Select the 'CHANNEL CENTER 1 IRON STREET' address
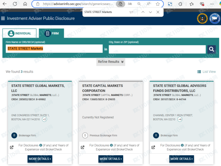The image size is (221, 166). coord(173,115)
